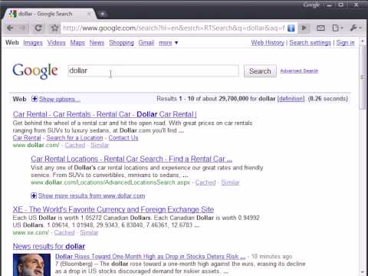The height and width of the screenshot is (276, 368).
Task: Click the Go arrow next to the address bar
Action: 304,28
